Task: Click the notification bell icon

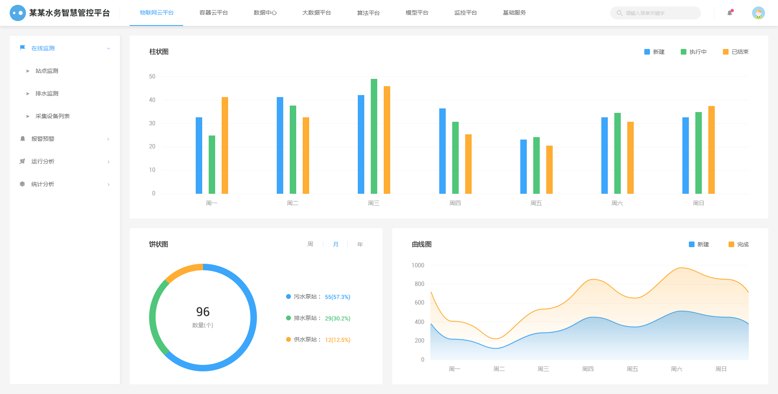Action: click(730, 13)
